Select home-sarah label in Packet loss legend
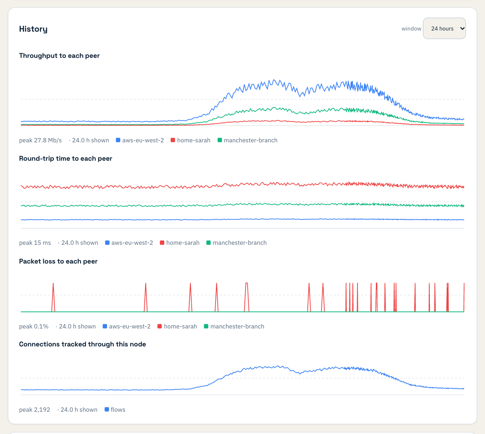Image resolution: width=485 pixels, height=434 pixels. [x=180, y=326]
